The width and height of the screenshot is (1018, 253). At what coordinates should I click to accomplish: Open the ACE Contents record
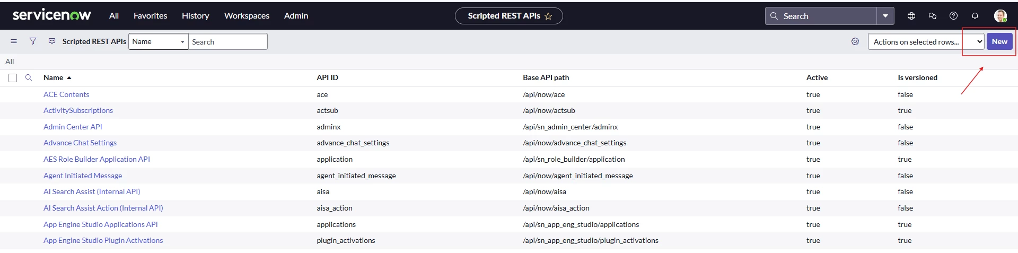click(66, 94)
